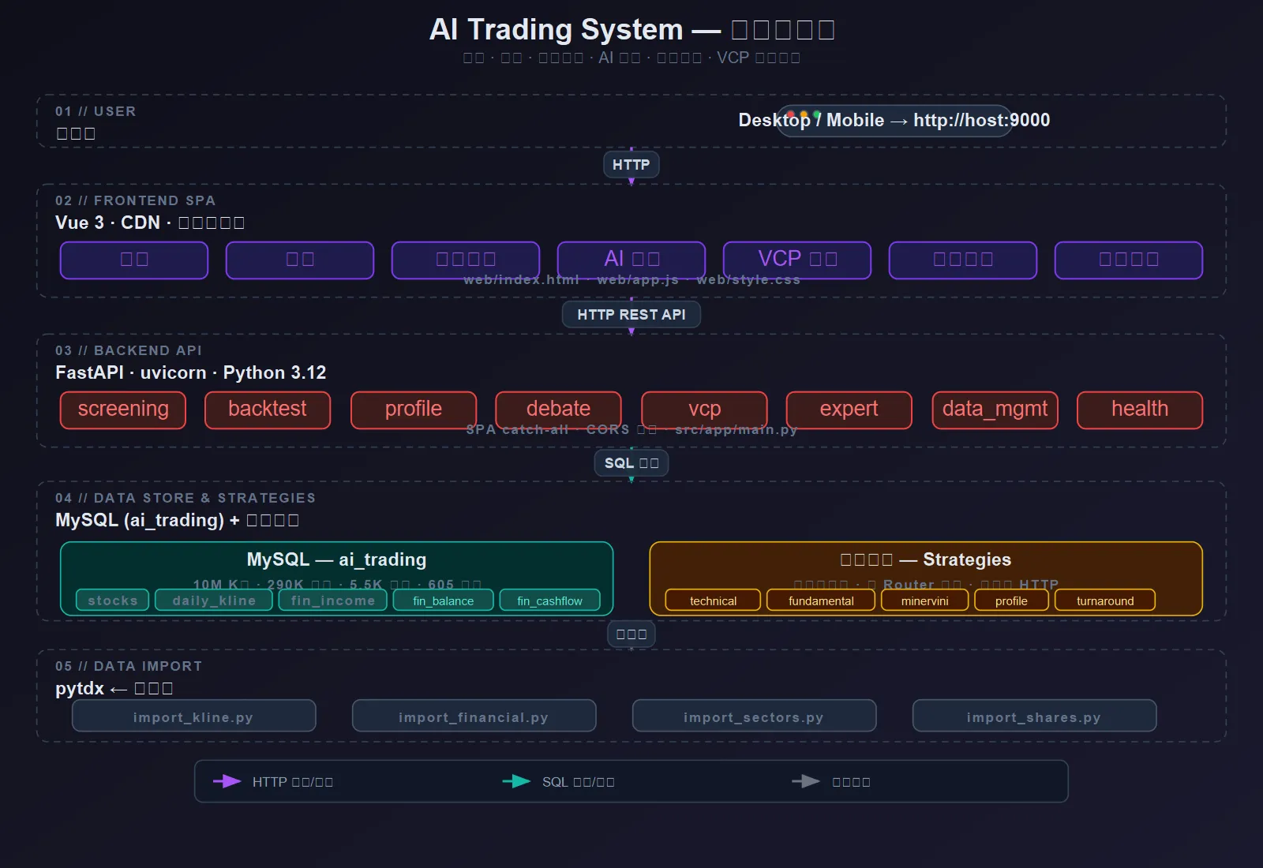This screenshot has width=1263, height=868.
Task: Open the data_mgmt endpoint box
Action: (x=995, y=410)
